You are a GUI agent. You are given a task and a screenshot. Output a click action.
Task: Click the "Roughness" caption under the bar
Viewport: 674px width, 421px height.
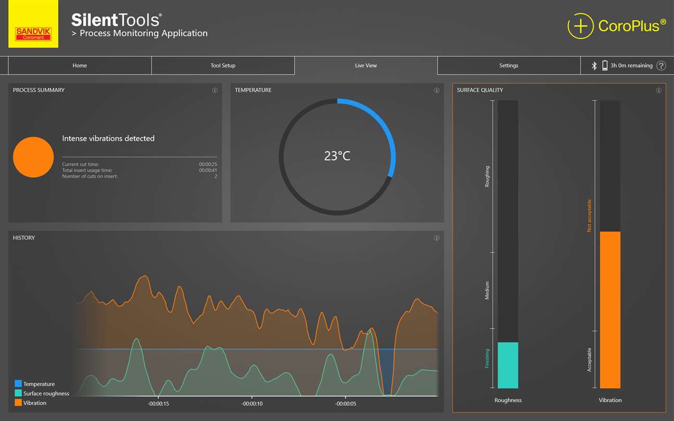(508, 400)
